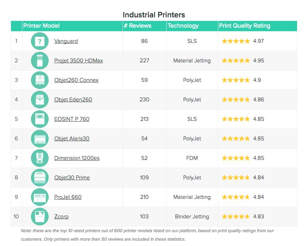The width and height of the screenshot is (307, 246).
Task: Open the EOSINT P 760 link
Action: pos(72,119)
